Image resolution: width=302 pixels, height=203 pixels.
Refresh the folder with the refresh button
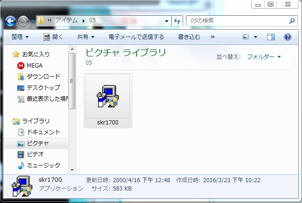point(177,21)
